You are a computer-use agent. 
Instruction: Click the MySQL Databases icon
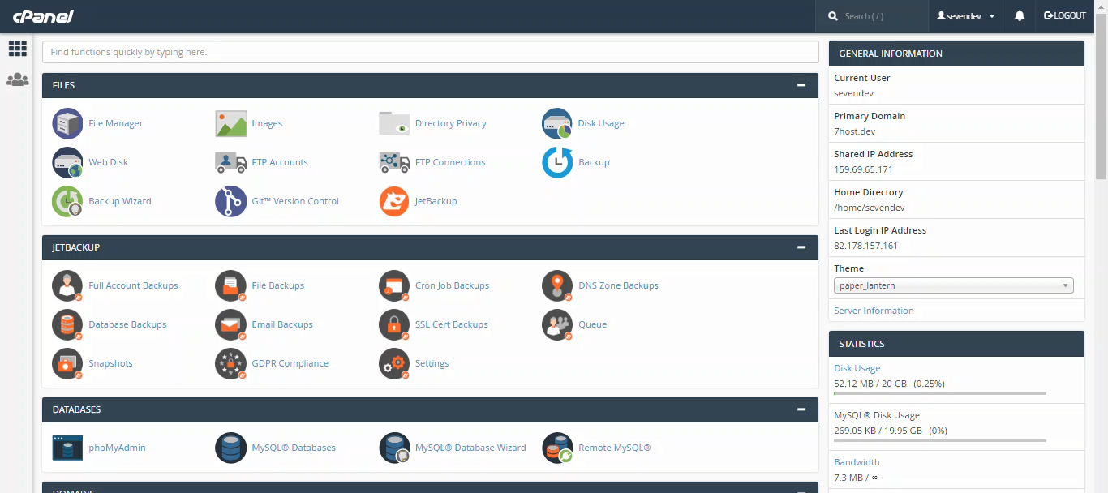(x=231, y=448)
